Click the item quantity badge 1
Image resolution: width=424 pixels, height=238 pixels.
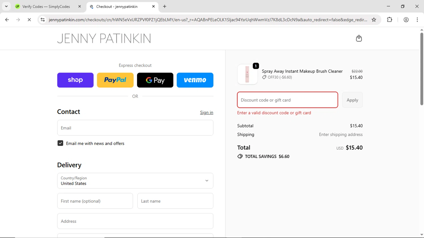[x=256, y=66]
